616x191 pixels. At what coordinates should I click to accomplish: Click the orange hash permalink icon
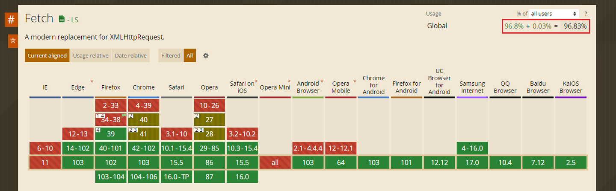tap(12, 20)
